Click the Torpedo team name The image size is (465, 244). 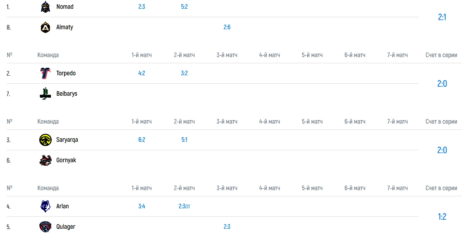[66, 73]
